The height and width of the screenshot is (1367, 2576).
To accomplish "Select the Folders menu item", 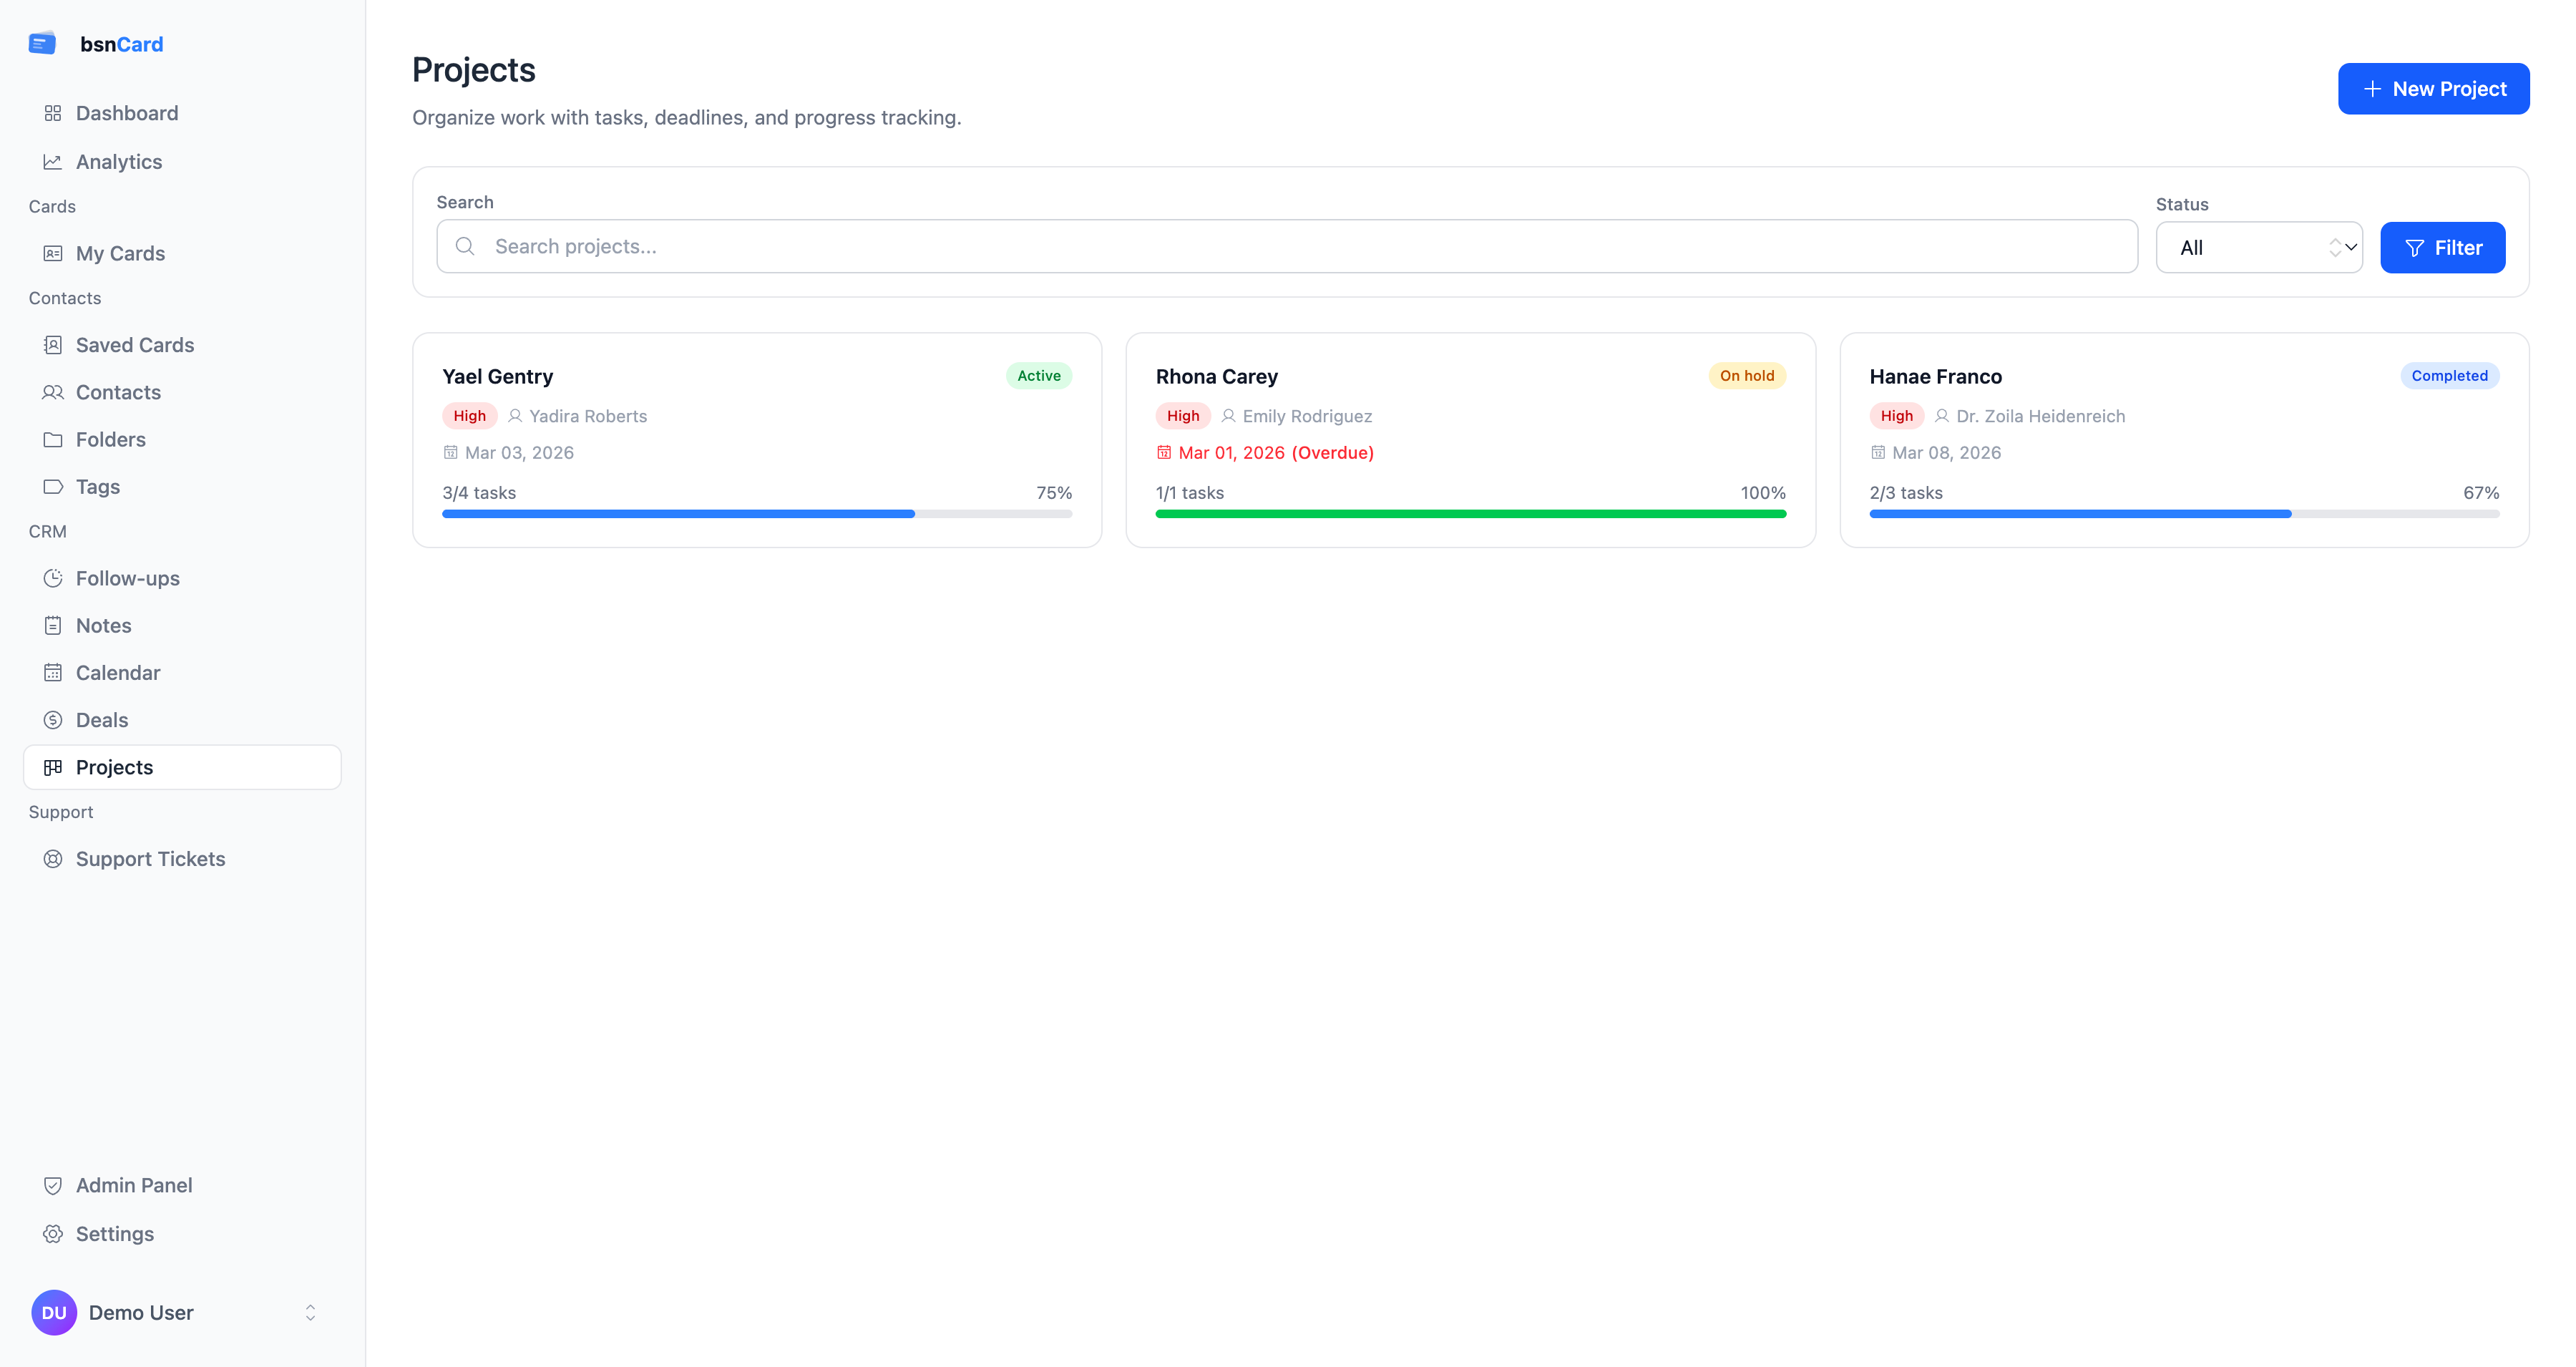I will point(110,440).
